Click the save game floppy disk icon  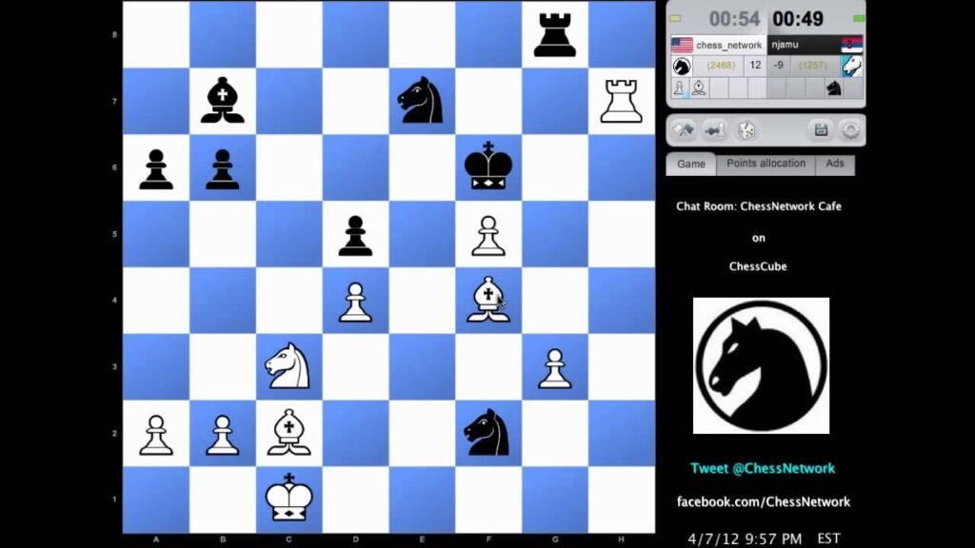click(x=819, y=129)
